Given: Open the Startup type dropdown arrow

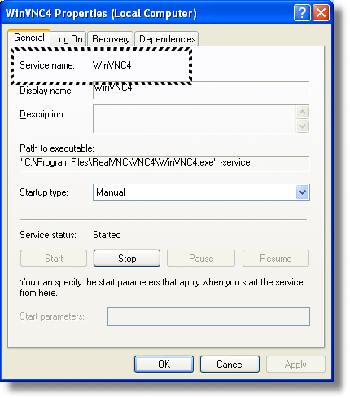Looking at the screenshot, I should tap(302, 192).
